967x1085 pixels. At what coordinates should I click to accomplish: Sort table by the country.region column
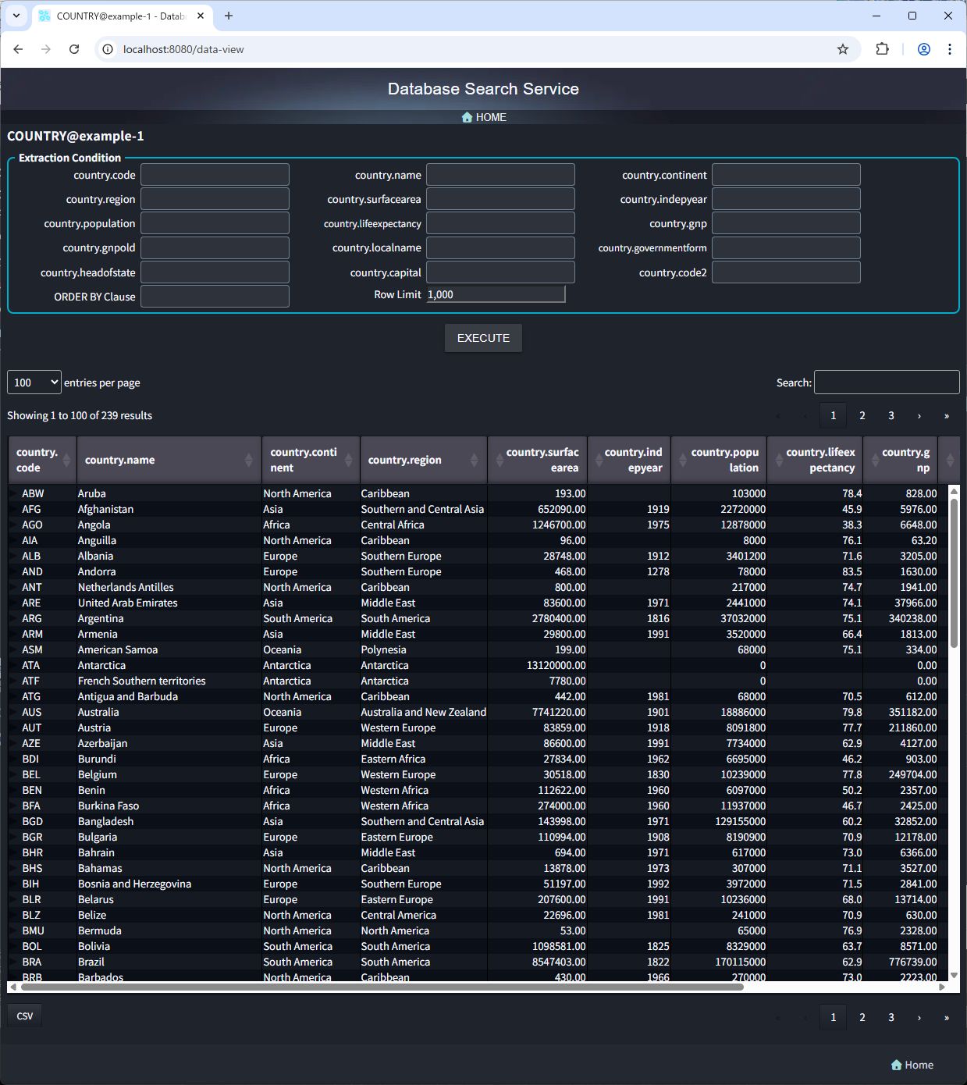pos(422,460)
